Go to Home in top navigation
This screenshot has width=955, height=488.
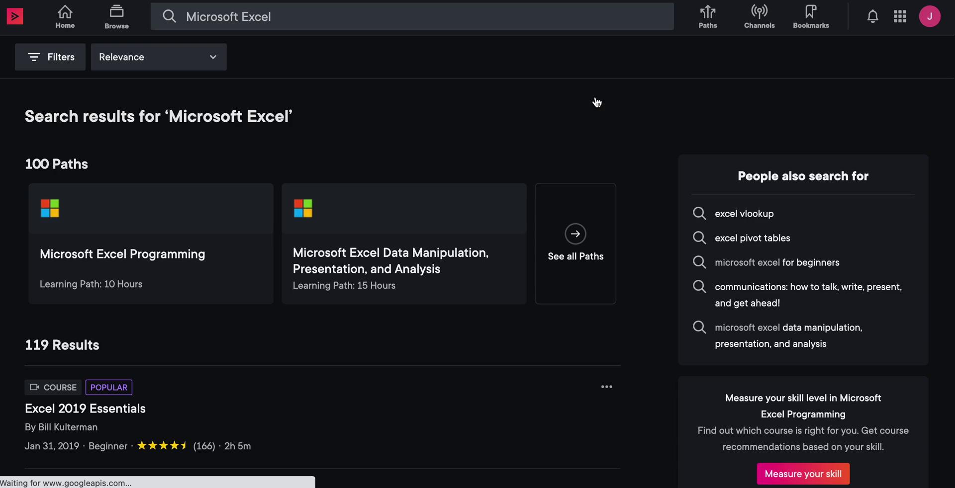(x=65, y=16)
